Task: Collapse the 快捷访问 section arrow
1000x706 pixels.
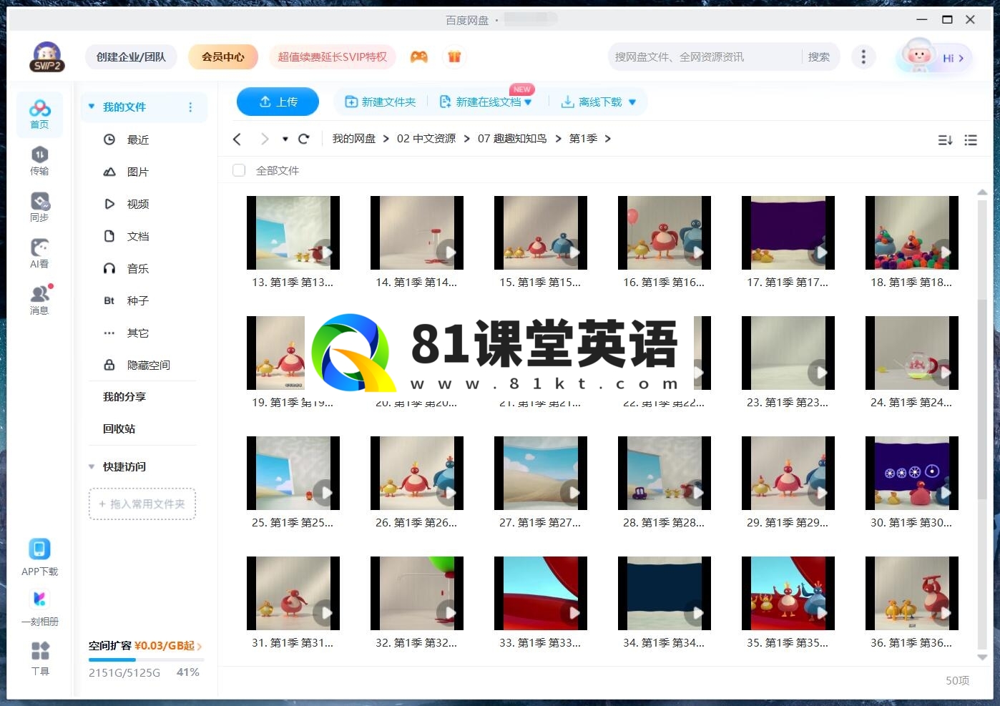Action: click(x=92, y=466)
